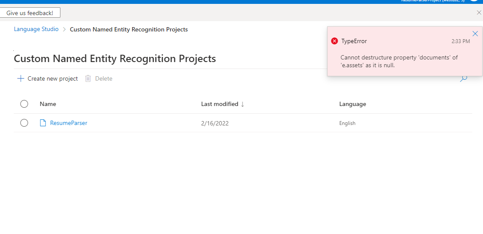483x234 pixels.
Task: Click the Give us feedback! button
Action: click(x=30, y=12)
